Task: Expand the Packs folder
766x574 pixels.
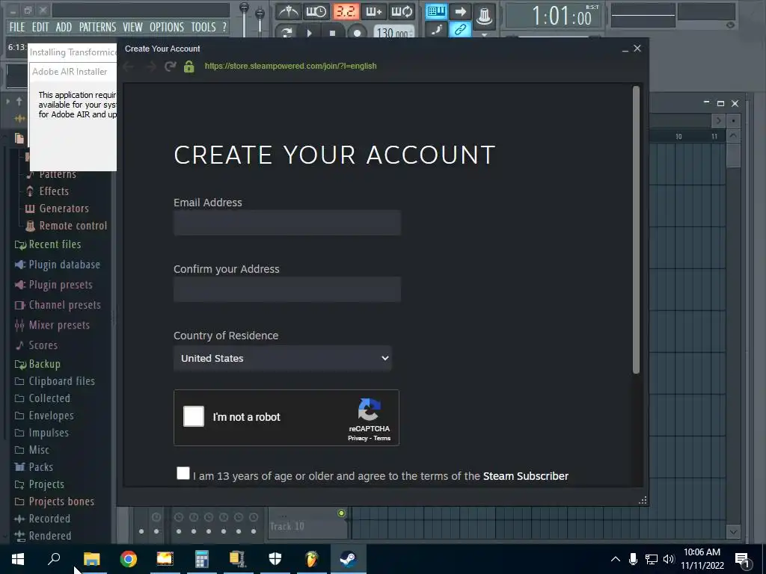Action: (40, 467)
